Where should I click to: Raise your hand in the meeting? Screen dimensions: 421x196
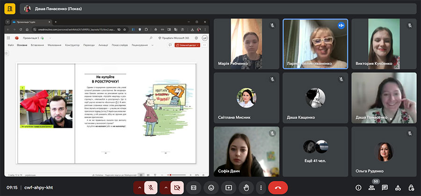coord(246,187)
